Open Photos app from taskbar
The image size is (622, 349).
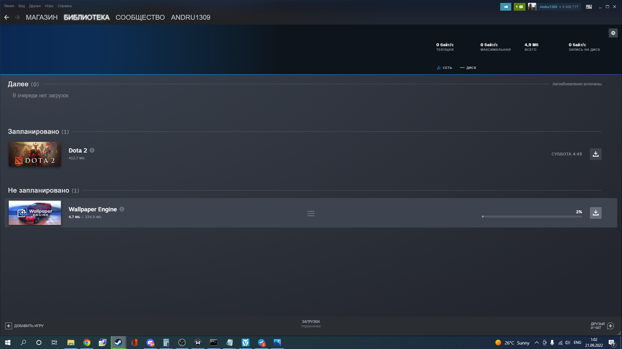(x=277, y=343)
